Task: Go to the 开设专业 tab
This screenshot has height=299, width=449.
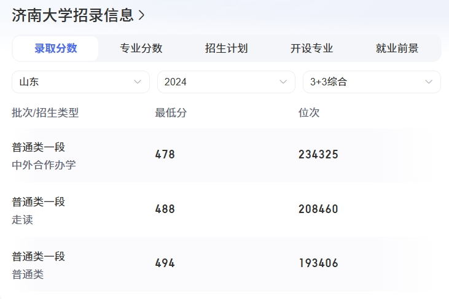Action: pos(311,49)
